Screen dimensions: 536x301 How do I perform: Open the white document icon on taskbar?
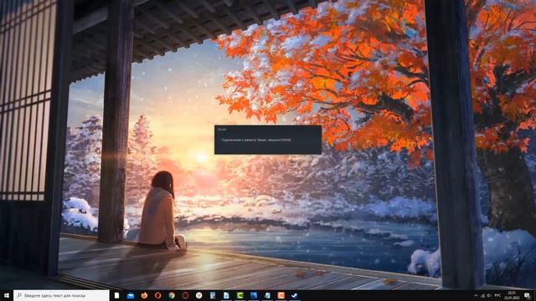116,295
